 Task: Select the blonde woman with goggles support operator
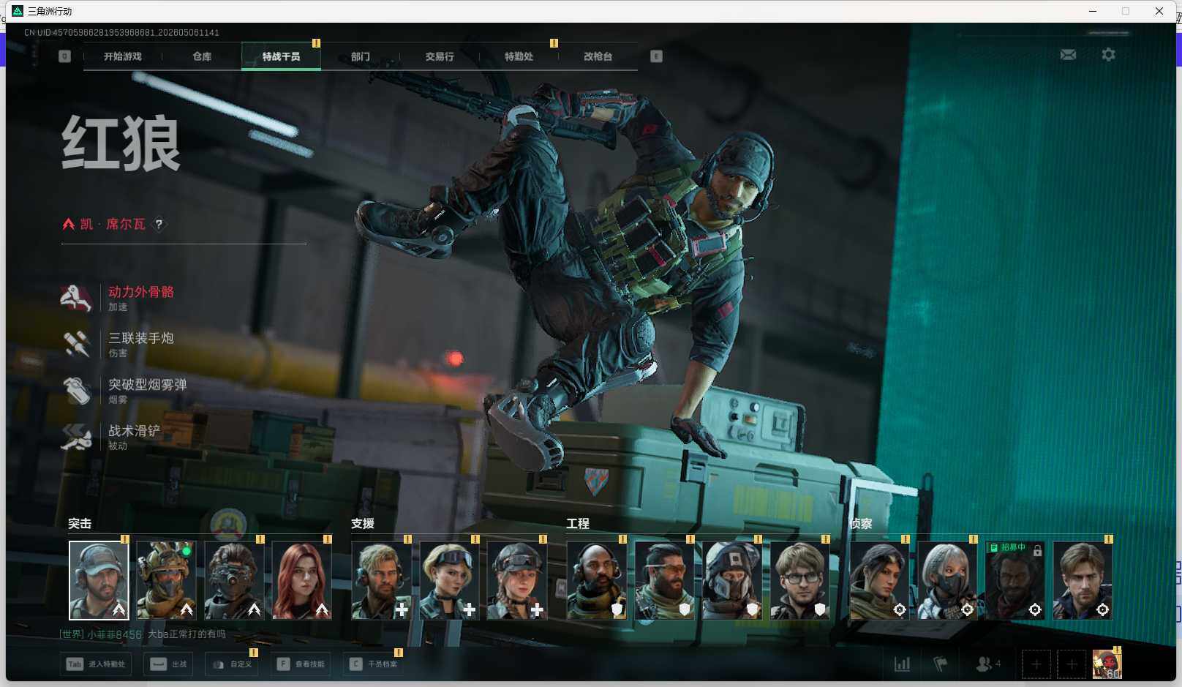pyautogui.click(x=449, y=580)
